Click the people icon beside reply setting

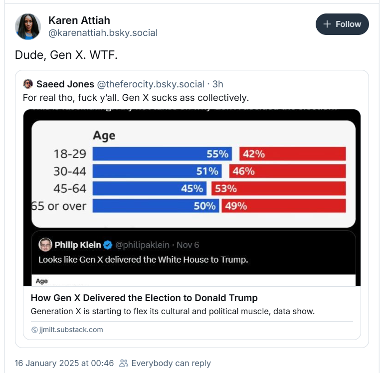(x=124, y=363)
